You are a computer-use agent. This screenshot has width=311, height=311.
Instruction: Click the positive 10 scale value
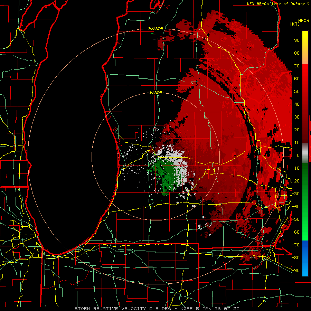pos(297,143)
